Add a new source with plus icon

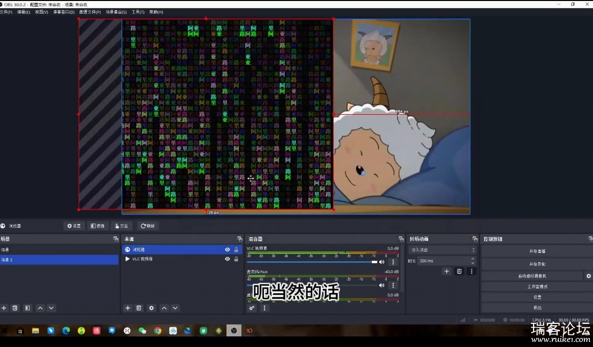click(x=128, y=308)
